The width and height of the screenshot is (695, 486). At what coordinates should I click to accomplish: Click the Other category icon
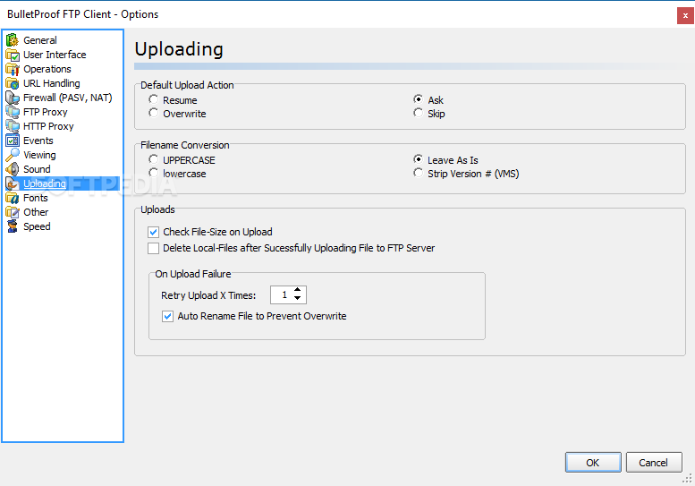pyautogui.click(x=13, y=212)
